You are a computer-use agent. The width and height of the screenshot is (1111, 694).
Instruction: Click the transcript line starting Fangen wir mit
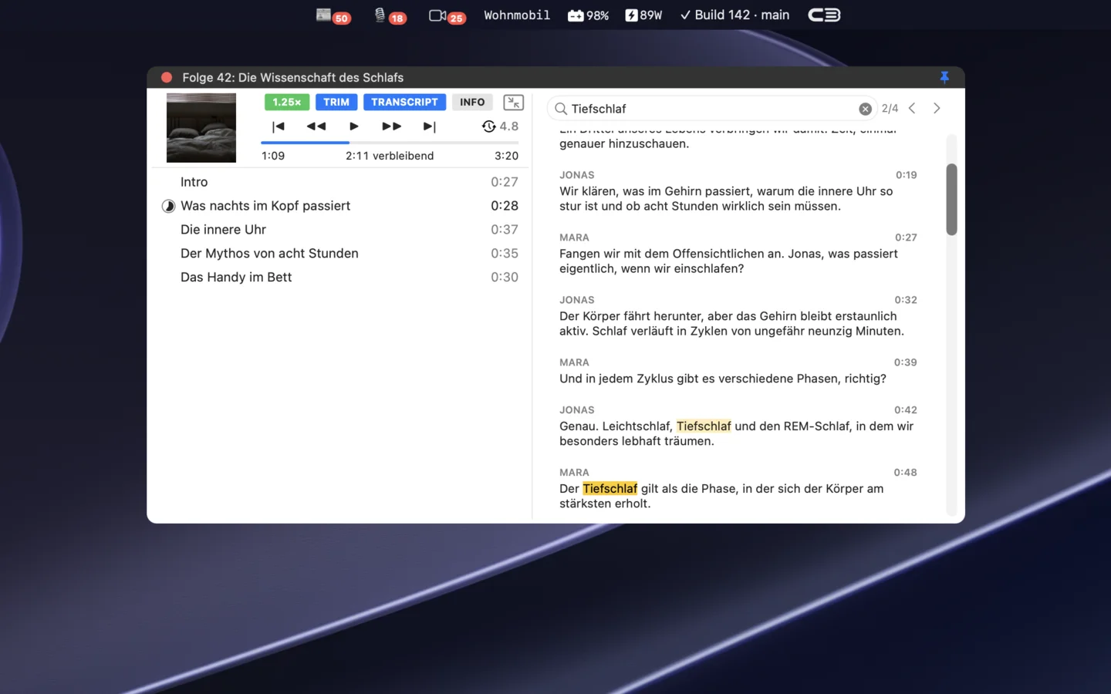728,261
